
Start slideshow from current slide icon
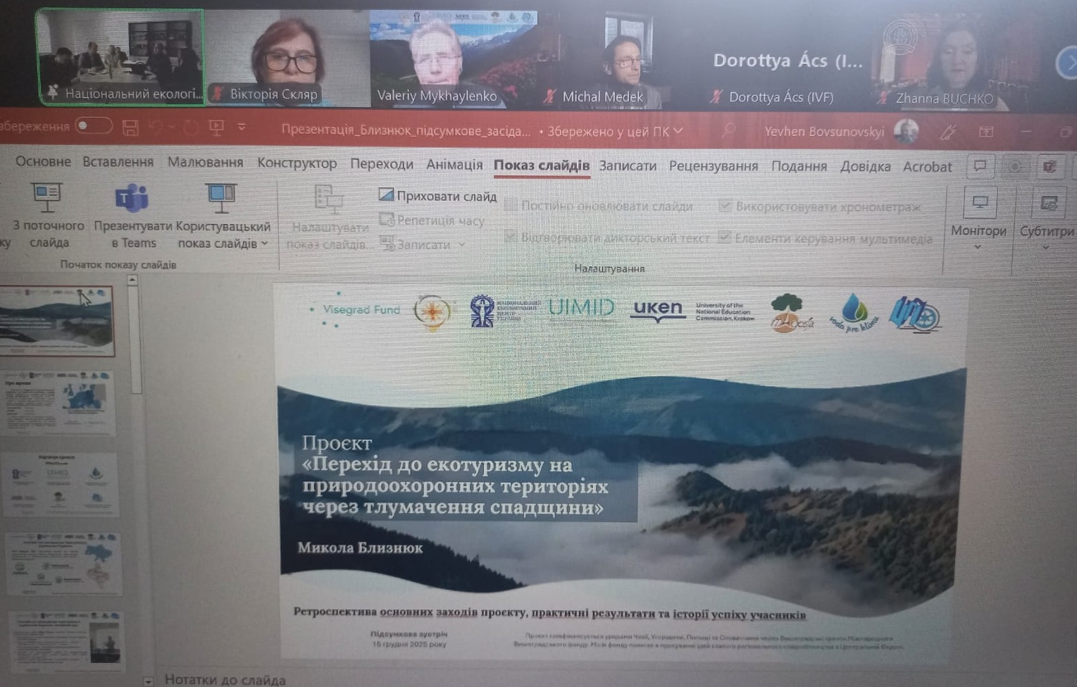46,197
